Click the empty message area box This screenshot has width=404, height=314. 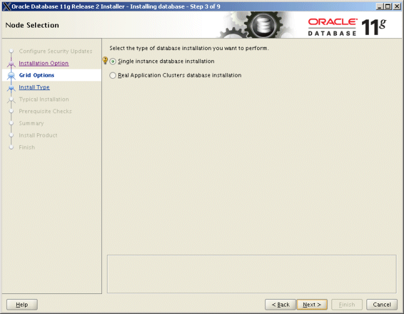coord(251,274)
